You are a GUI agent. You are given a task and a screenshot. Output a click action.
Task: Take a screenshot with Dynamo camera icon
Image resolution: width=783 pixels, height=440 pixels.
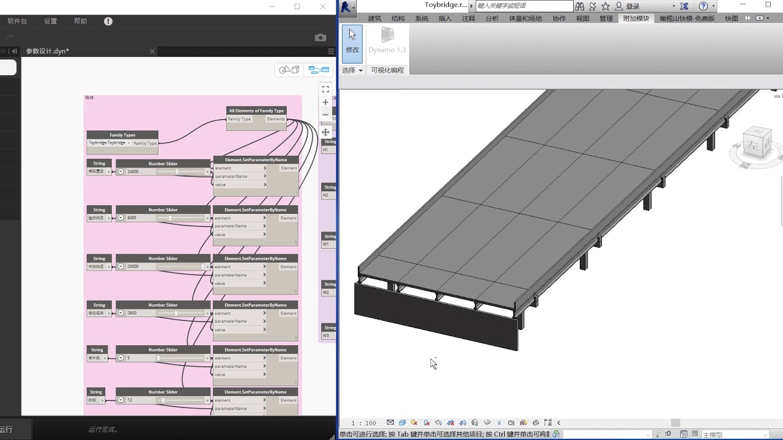point(321,37)
